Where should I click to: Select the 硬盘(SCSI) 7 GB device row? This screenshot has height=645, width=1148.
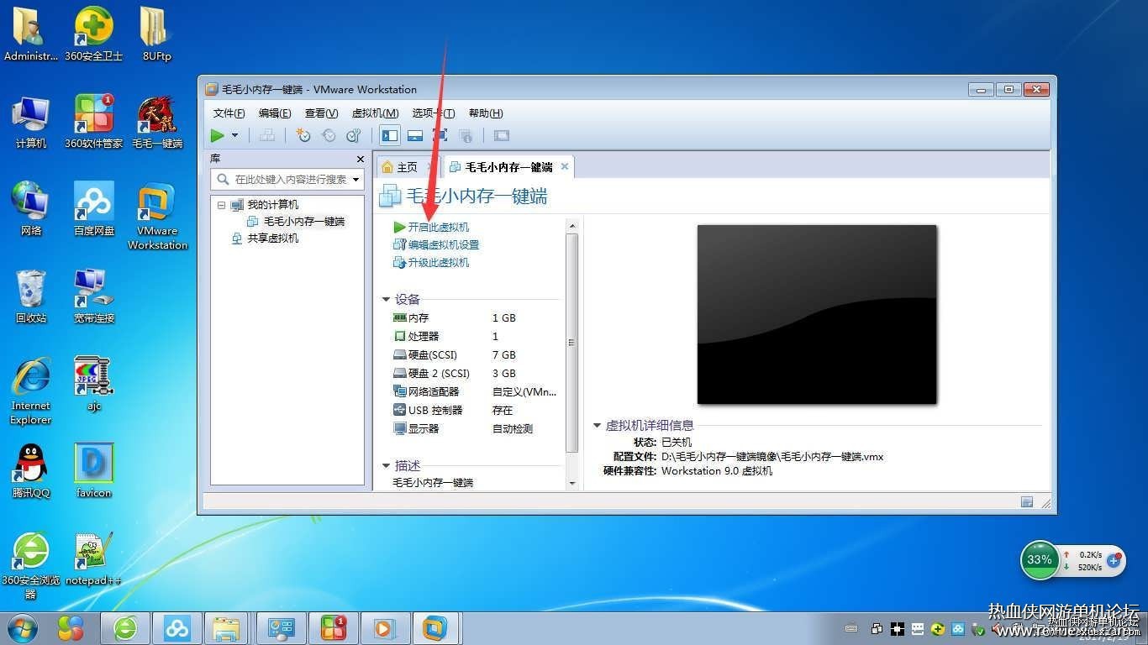475,355
